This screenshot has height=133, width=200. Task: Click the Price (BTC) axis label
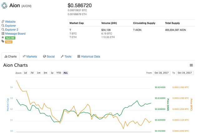coord(191,105)
